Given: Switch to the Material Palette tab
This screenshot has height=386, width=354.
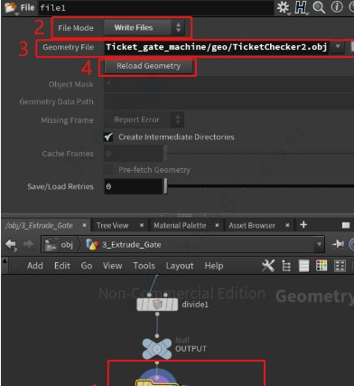Looking at the screenshot, I should (x=180, y=225).
